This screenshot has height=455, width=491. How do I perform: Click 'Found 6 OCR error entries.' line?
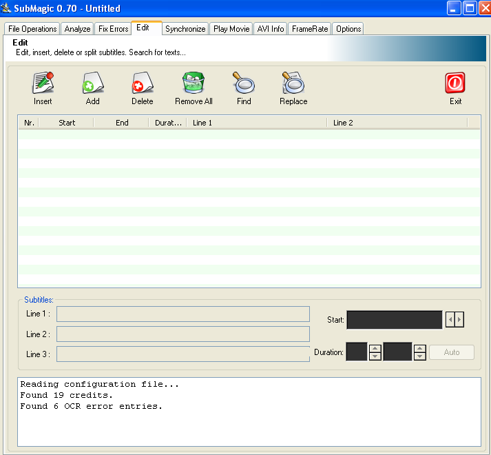point(91,406)
